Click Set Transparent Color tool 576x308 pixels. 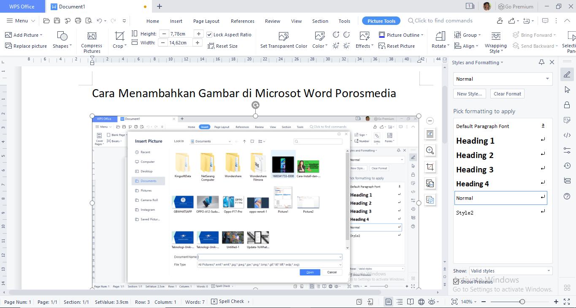(x=284, y=41)
